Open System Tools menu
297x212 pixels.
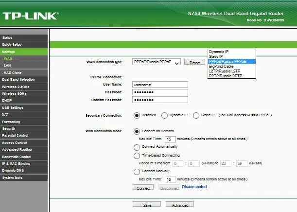tap(24, 177)
